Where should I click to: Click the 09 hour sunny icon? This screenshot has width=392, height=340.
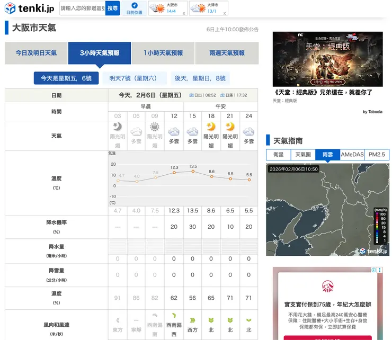tap(155, 127)
